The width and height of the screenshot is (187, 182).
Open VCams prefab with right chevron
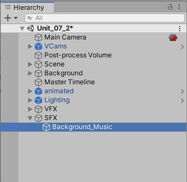coord(182,46)
